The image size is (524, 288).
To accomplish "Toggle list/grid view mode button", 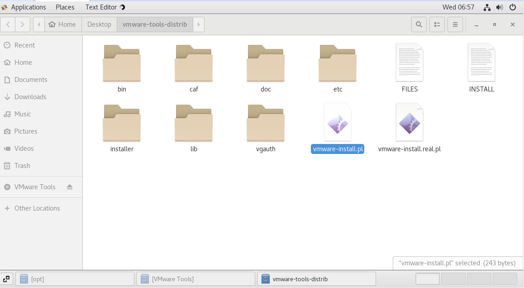I will (x=437, y=24).
